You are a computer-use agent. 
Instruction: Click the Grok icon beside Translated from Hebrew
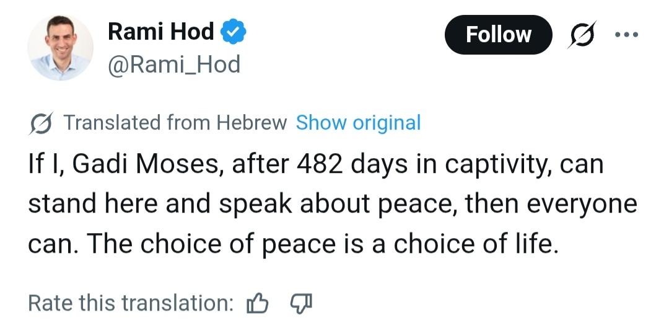click(41, 123)
